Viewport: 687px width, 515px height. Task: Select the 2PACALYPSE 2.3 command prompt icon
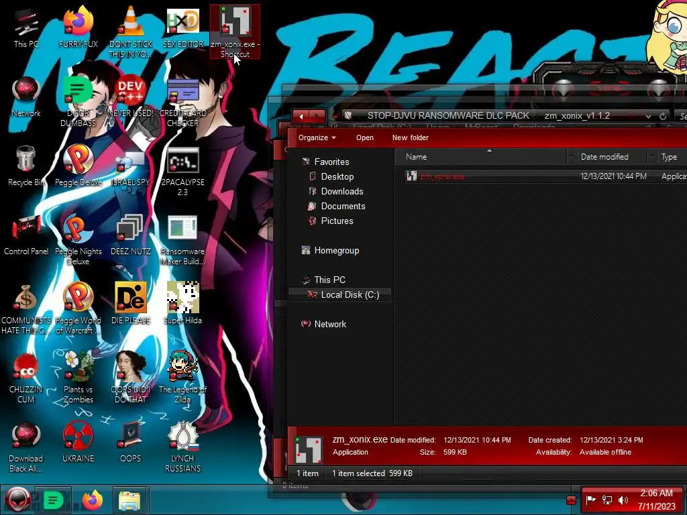[183, 171]
